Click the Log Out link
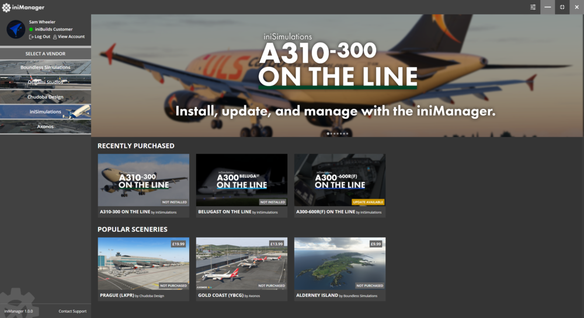 coord(40,37)
